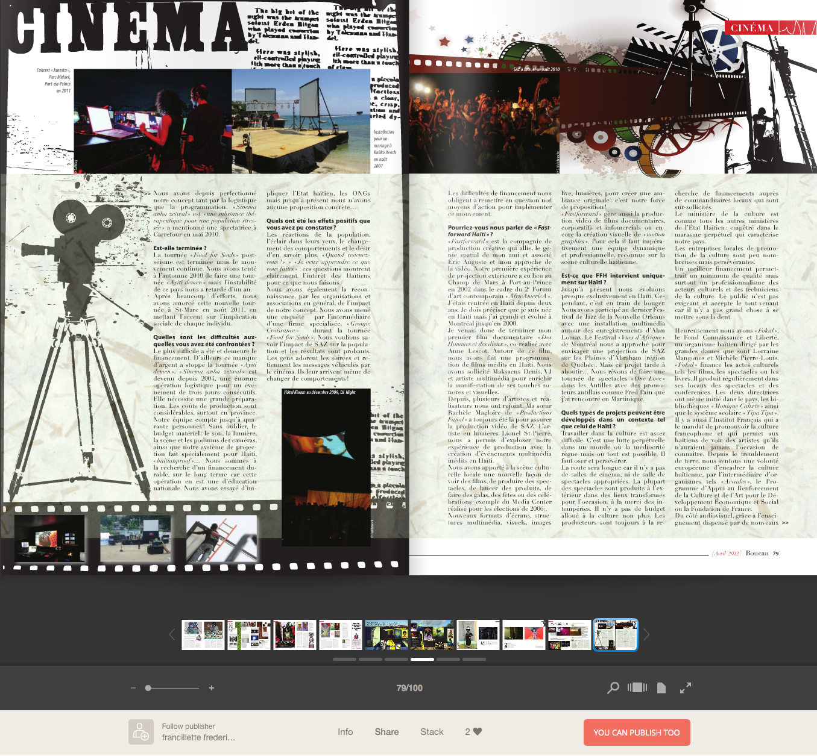Screen dimensions: 817x756
Task: Click the 79/100 page number indicator
Action: coord(409,688)
